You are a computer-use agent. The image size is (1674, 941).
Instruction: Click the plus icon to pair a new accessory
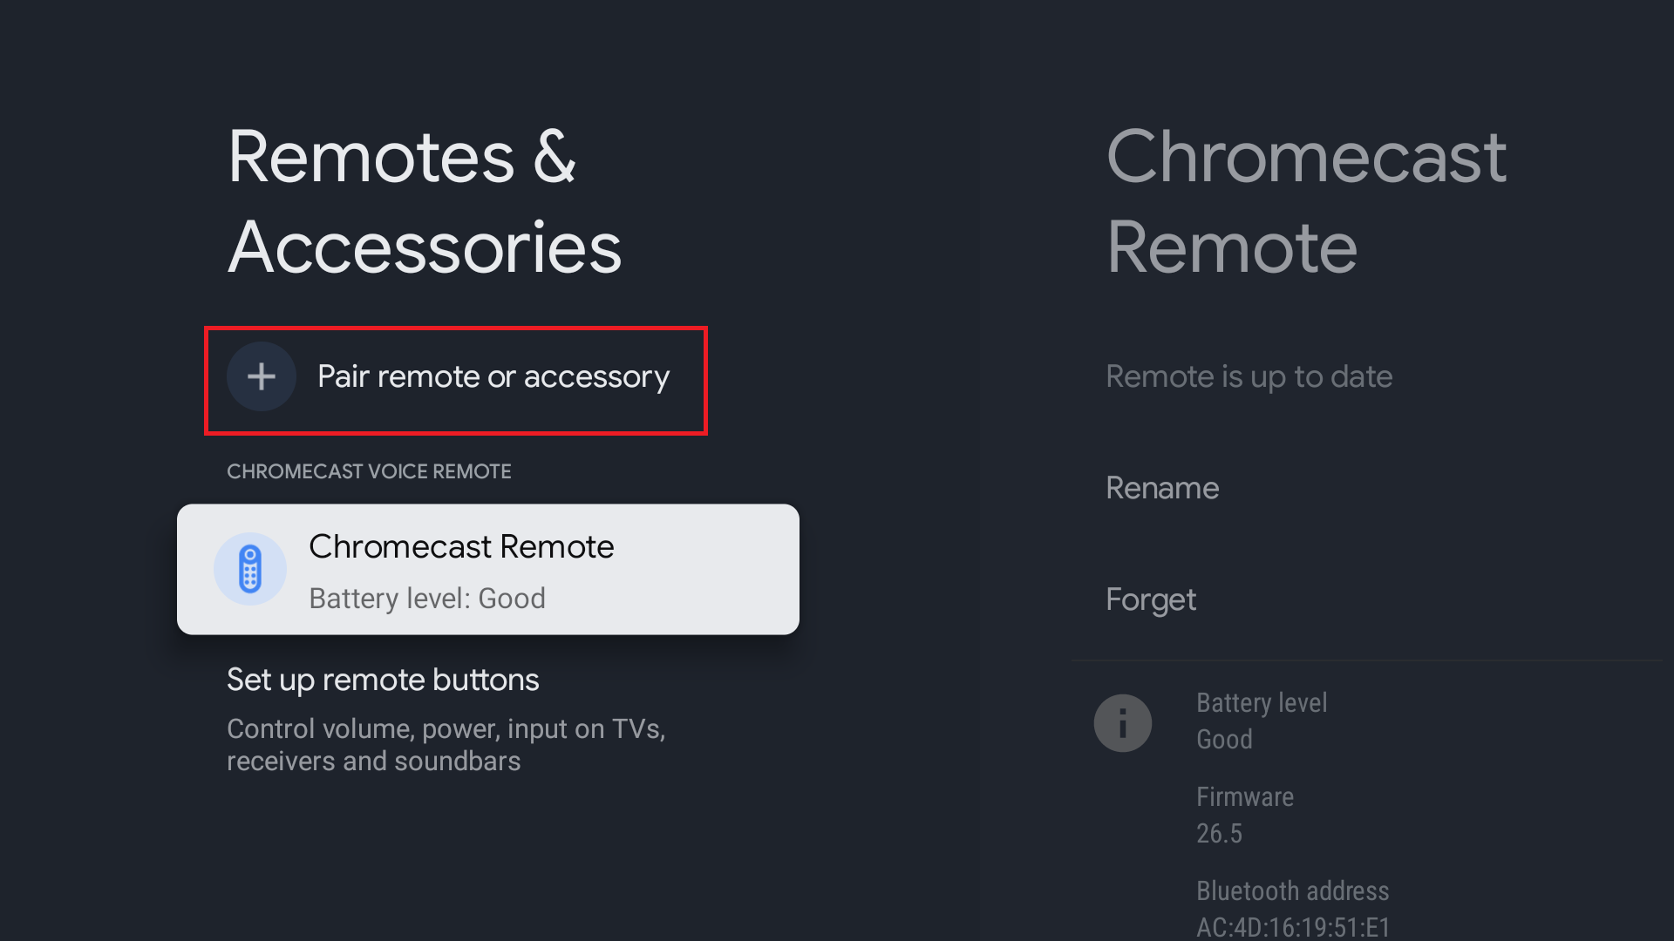pyautogui.click(x=261, y=376)
